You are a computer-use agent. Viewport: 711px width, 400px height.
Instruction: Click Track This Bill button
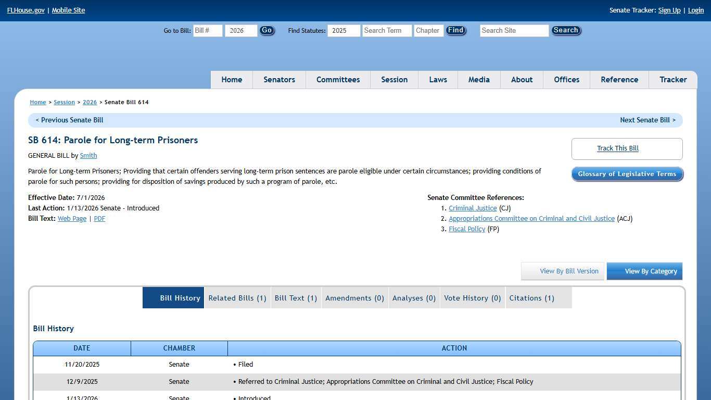point(617,148)
